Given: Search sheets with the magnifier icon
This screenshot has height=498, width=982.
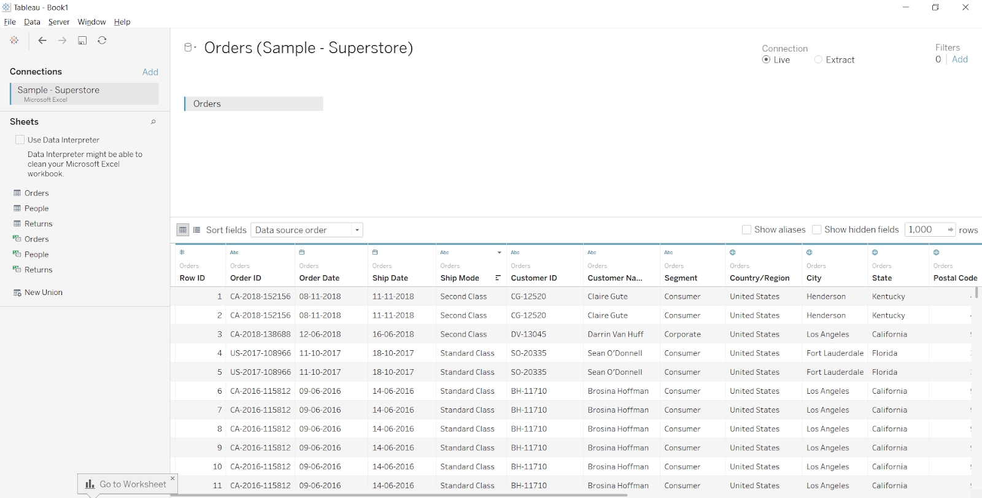Looking at the screenshot, I should coord(153,122).
